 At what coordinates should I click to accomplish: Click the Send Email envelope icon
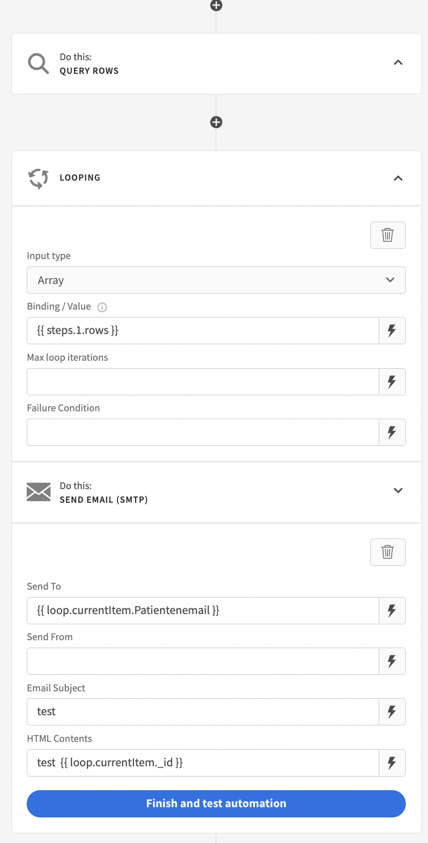pyautogui.click(x=38, y=491)
